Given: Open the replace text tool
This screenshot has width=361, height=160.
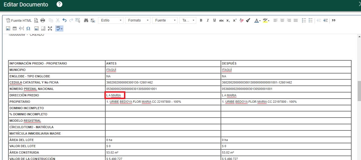Looking at the screenshot, I should click(x=93, y=20).
